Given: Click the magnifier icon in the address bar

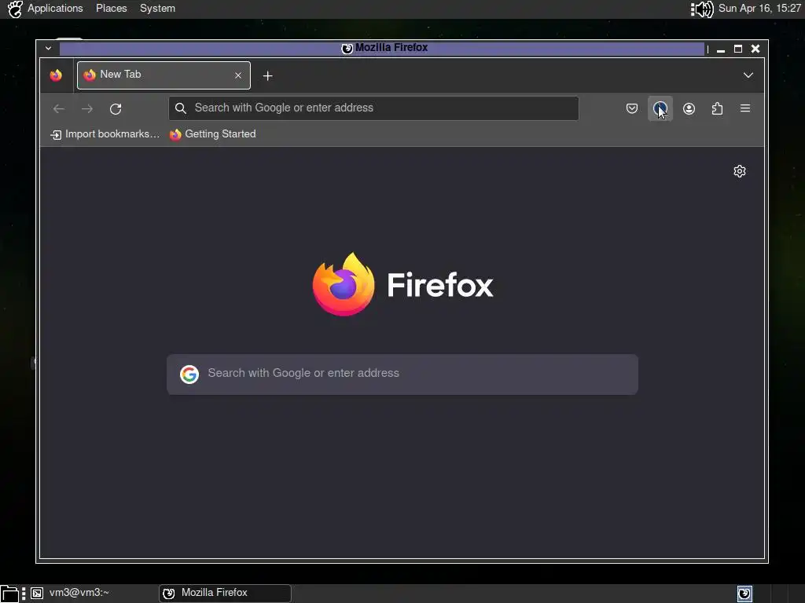Looking at the screenshot, I should (181, 108).
